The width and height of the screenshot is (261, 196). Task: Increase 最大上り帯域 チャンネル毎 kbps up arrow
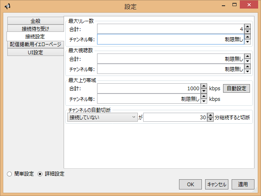(204, 96)
